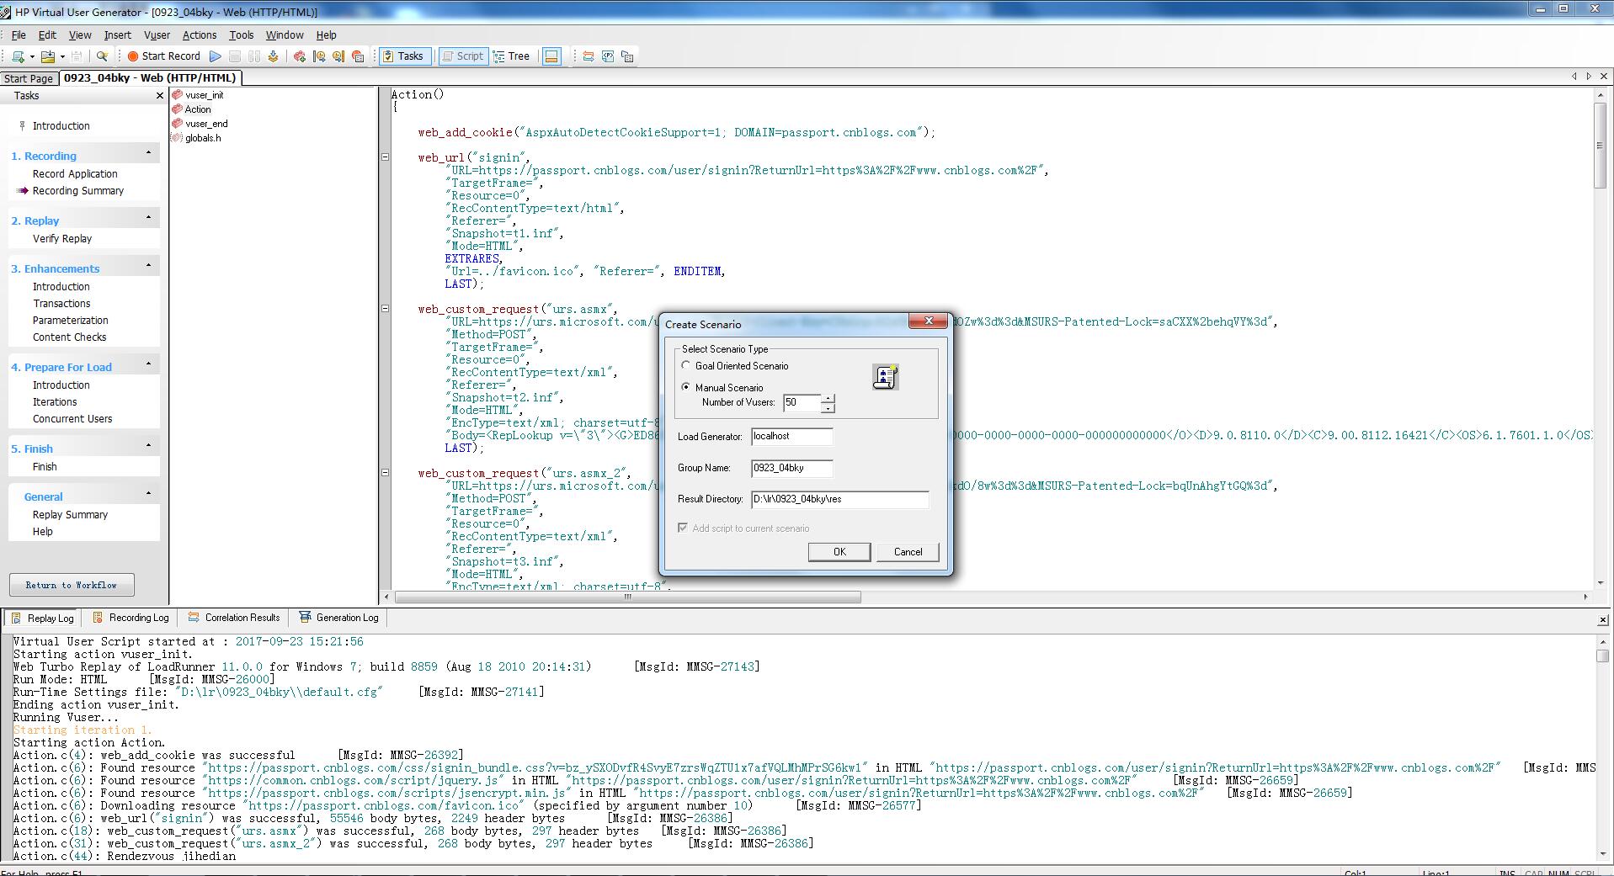
Task: Collapse the 1. Recording task section
Action: 149,153
